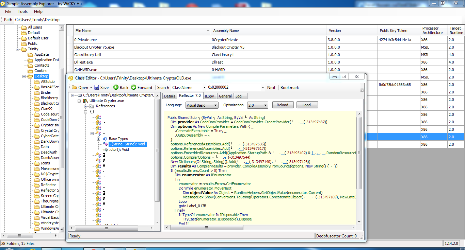Click the Simple Assembly Explorer title bar icon
Screen dimensions: 465x250
click(3, 3)
